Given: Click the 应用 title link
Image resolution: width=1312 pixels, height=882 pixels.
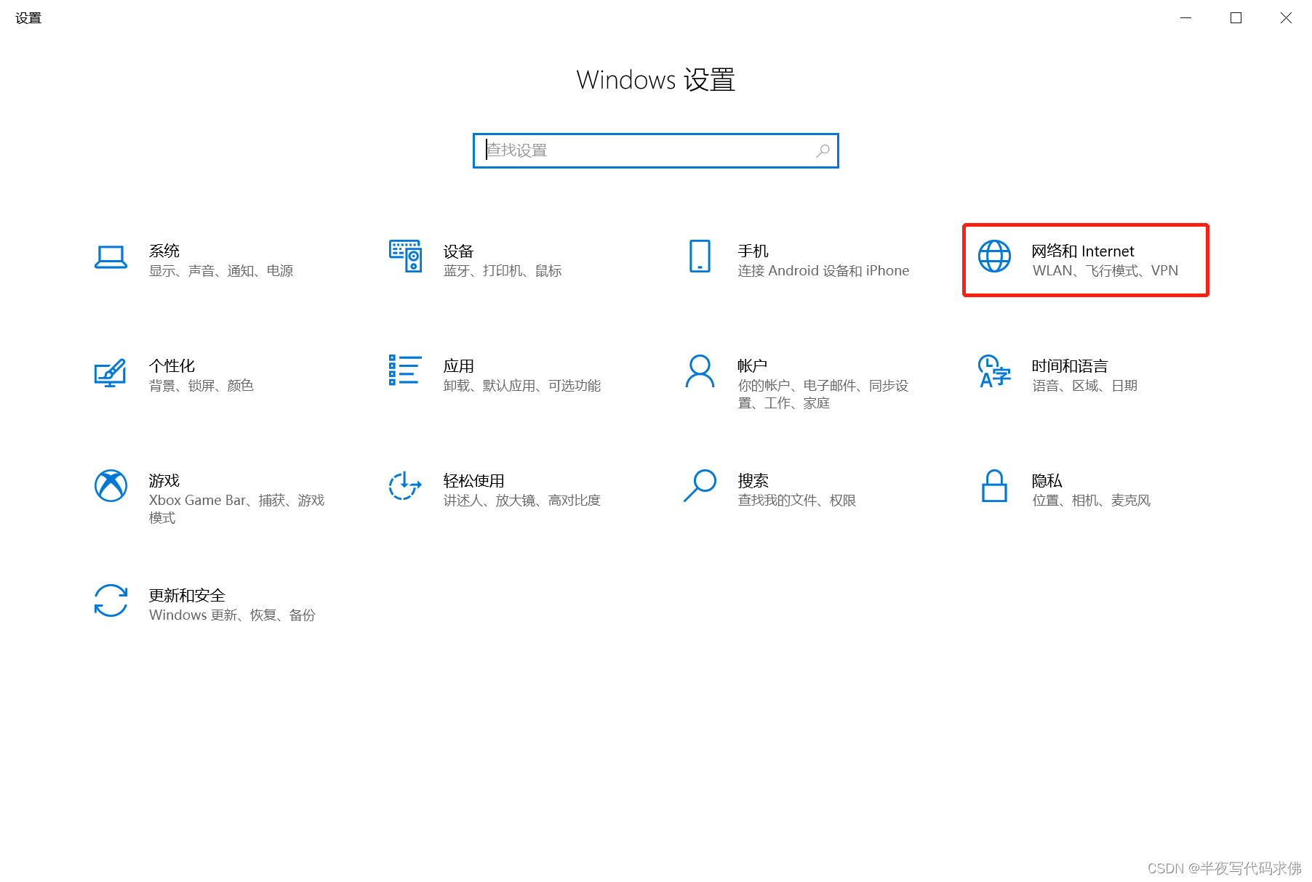Looking at the screenshot, I should 458,365.
